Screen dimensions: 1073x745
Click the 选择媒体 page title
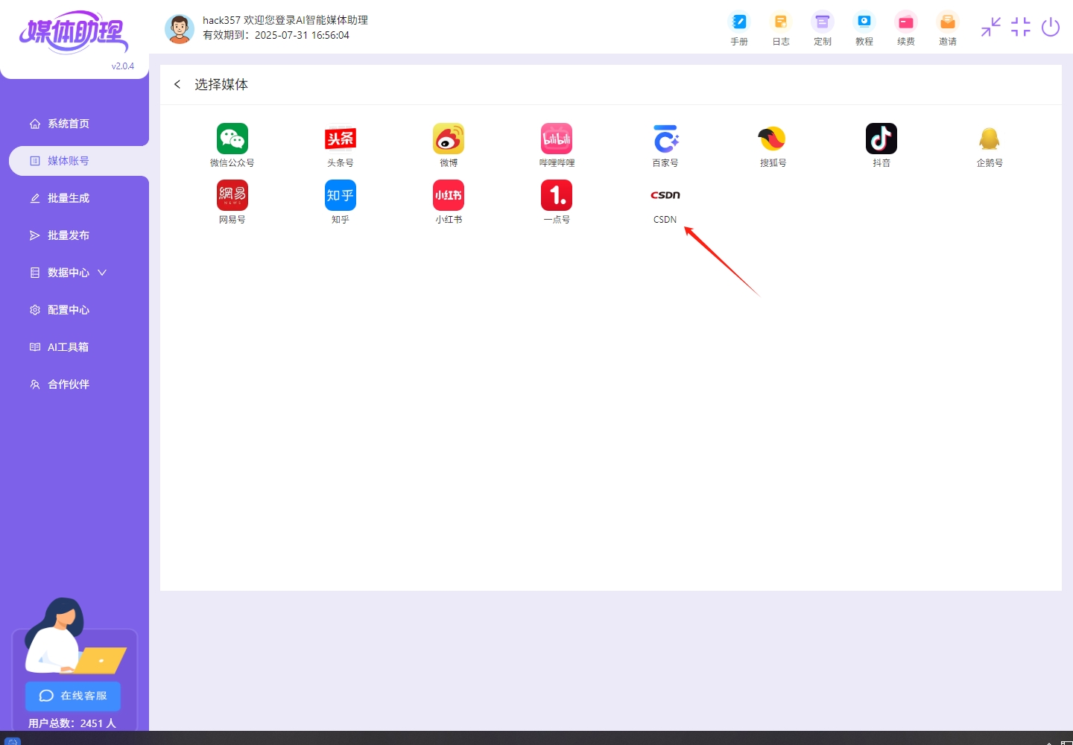click(221, 85)
